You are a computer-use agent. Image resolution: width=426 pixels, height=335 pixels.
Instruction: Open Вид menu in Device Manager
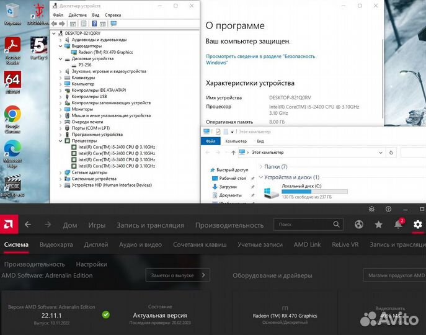pos(95,15)
